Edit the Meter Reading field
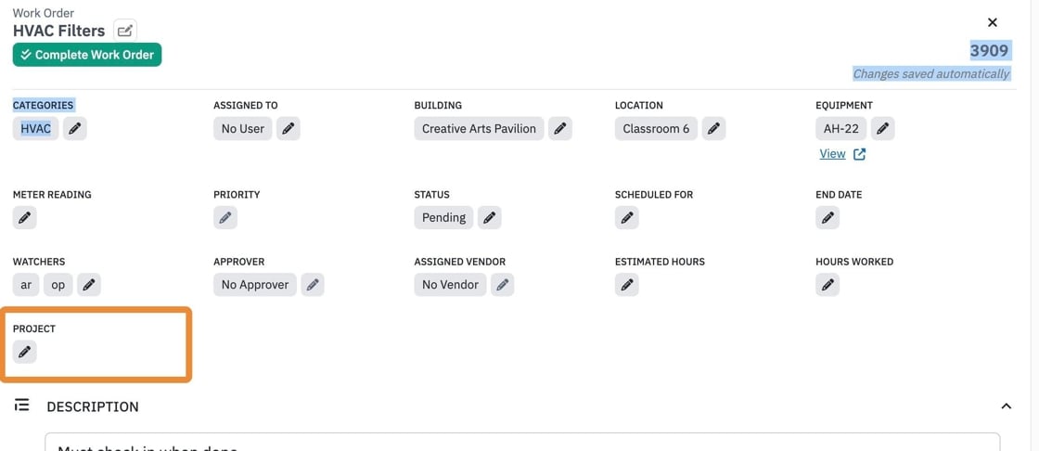1039x451 pixels. click(24, 217)
